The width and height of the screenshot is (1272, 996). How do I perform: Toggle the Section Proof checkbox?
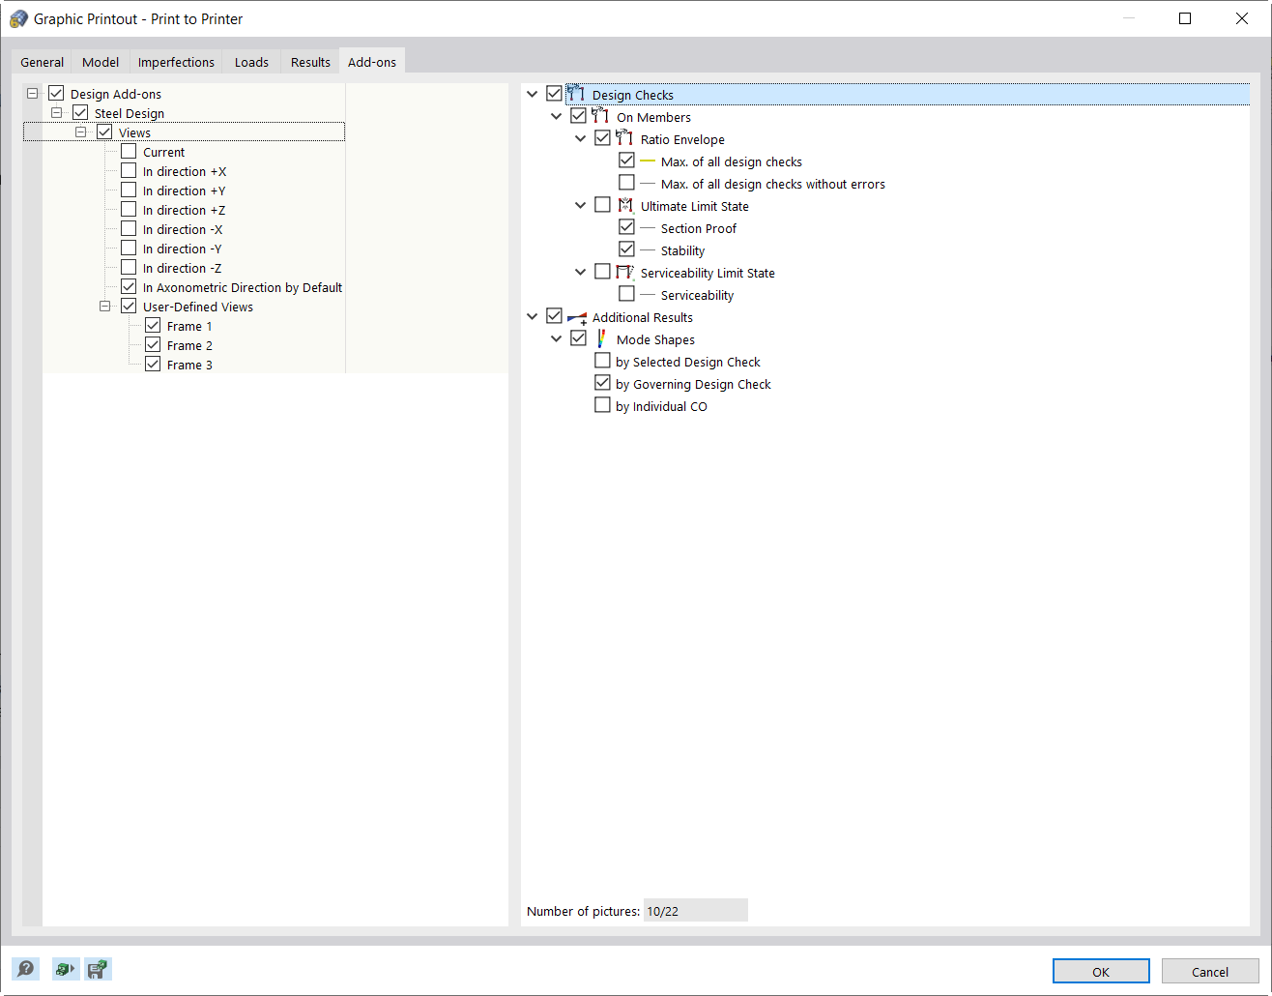[x=626, y=227]
